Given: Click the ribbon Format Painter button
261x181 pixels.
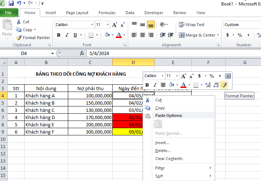Looking at the screenshot, I should pyautogui.click(x=33, y=38).
